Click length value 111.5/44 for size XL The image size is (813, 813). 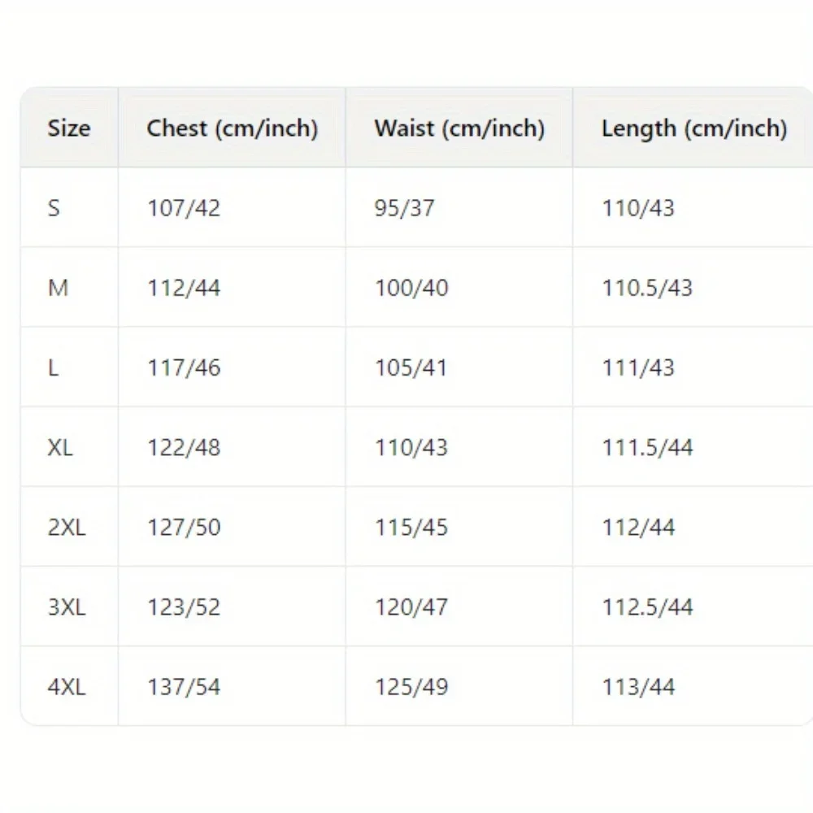click(647, 447)
